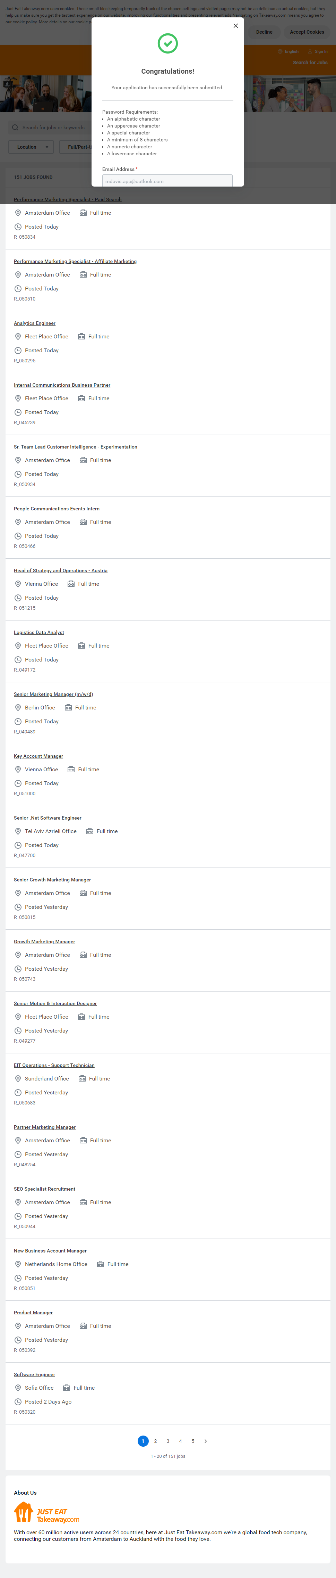Accept cookies on the banner

pyautogui.click(x=307, y=32)
